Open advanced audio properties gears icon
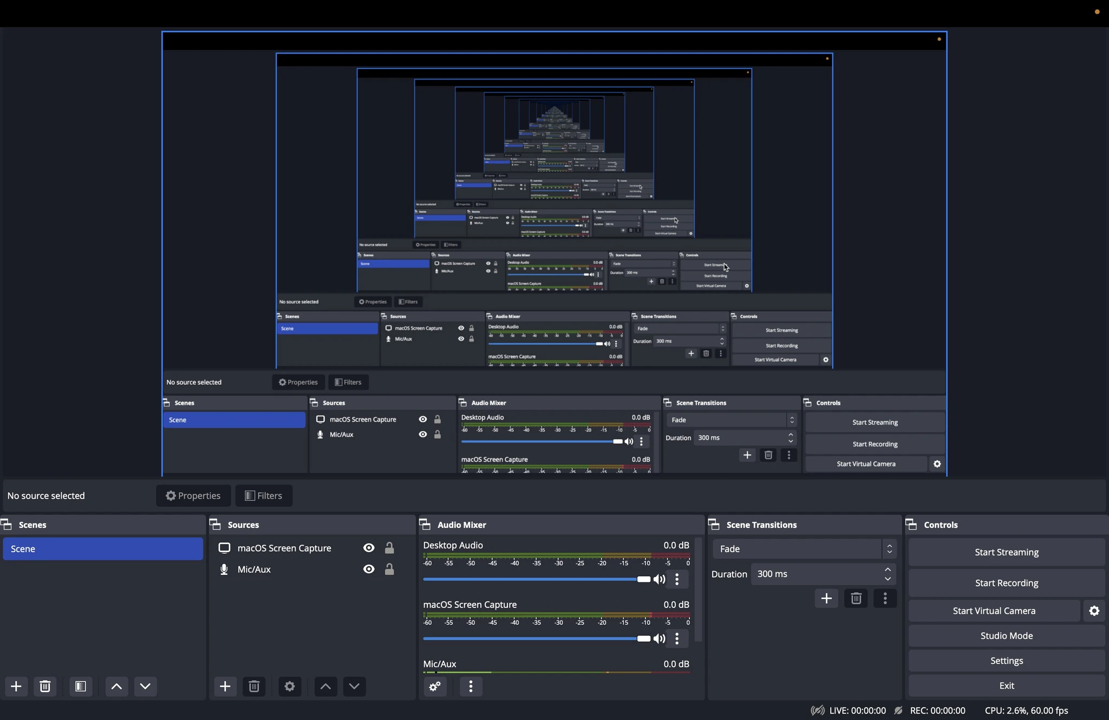The width and height of the screenshot is (1109, 720). [435, 686]
